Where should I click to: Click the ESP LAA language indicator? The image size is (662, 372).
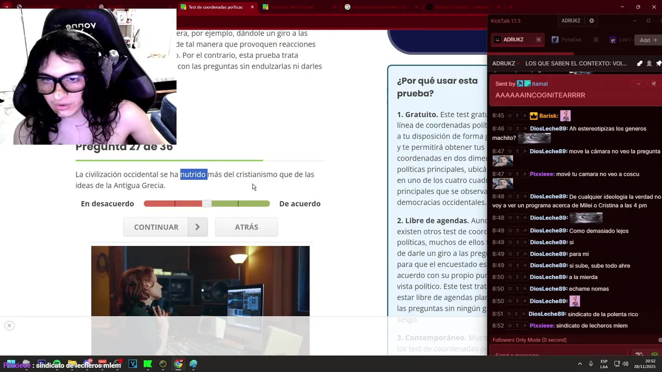coord(604,364)
